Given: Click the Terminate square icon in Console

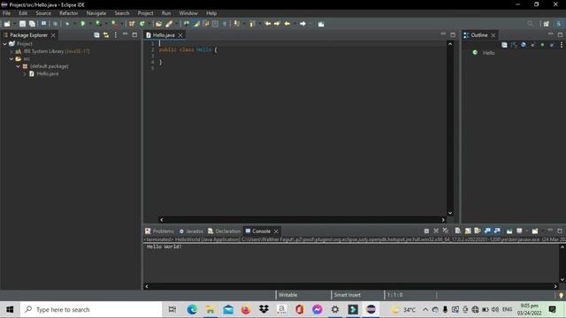Looking at the screenshot, I should point(426,231).
